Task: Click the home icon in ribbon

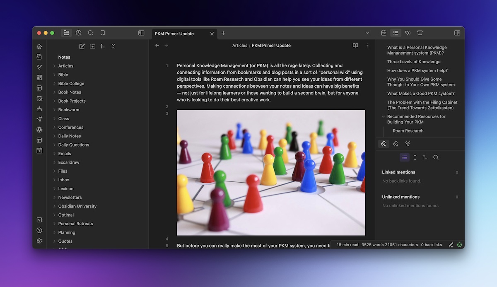Action: 39,46
